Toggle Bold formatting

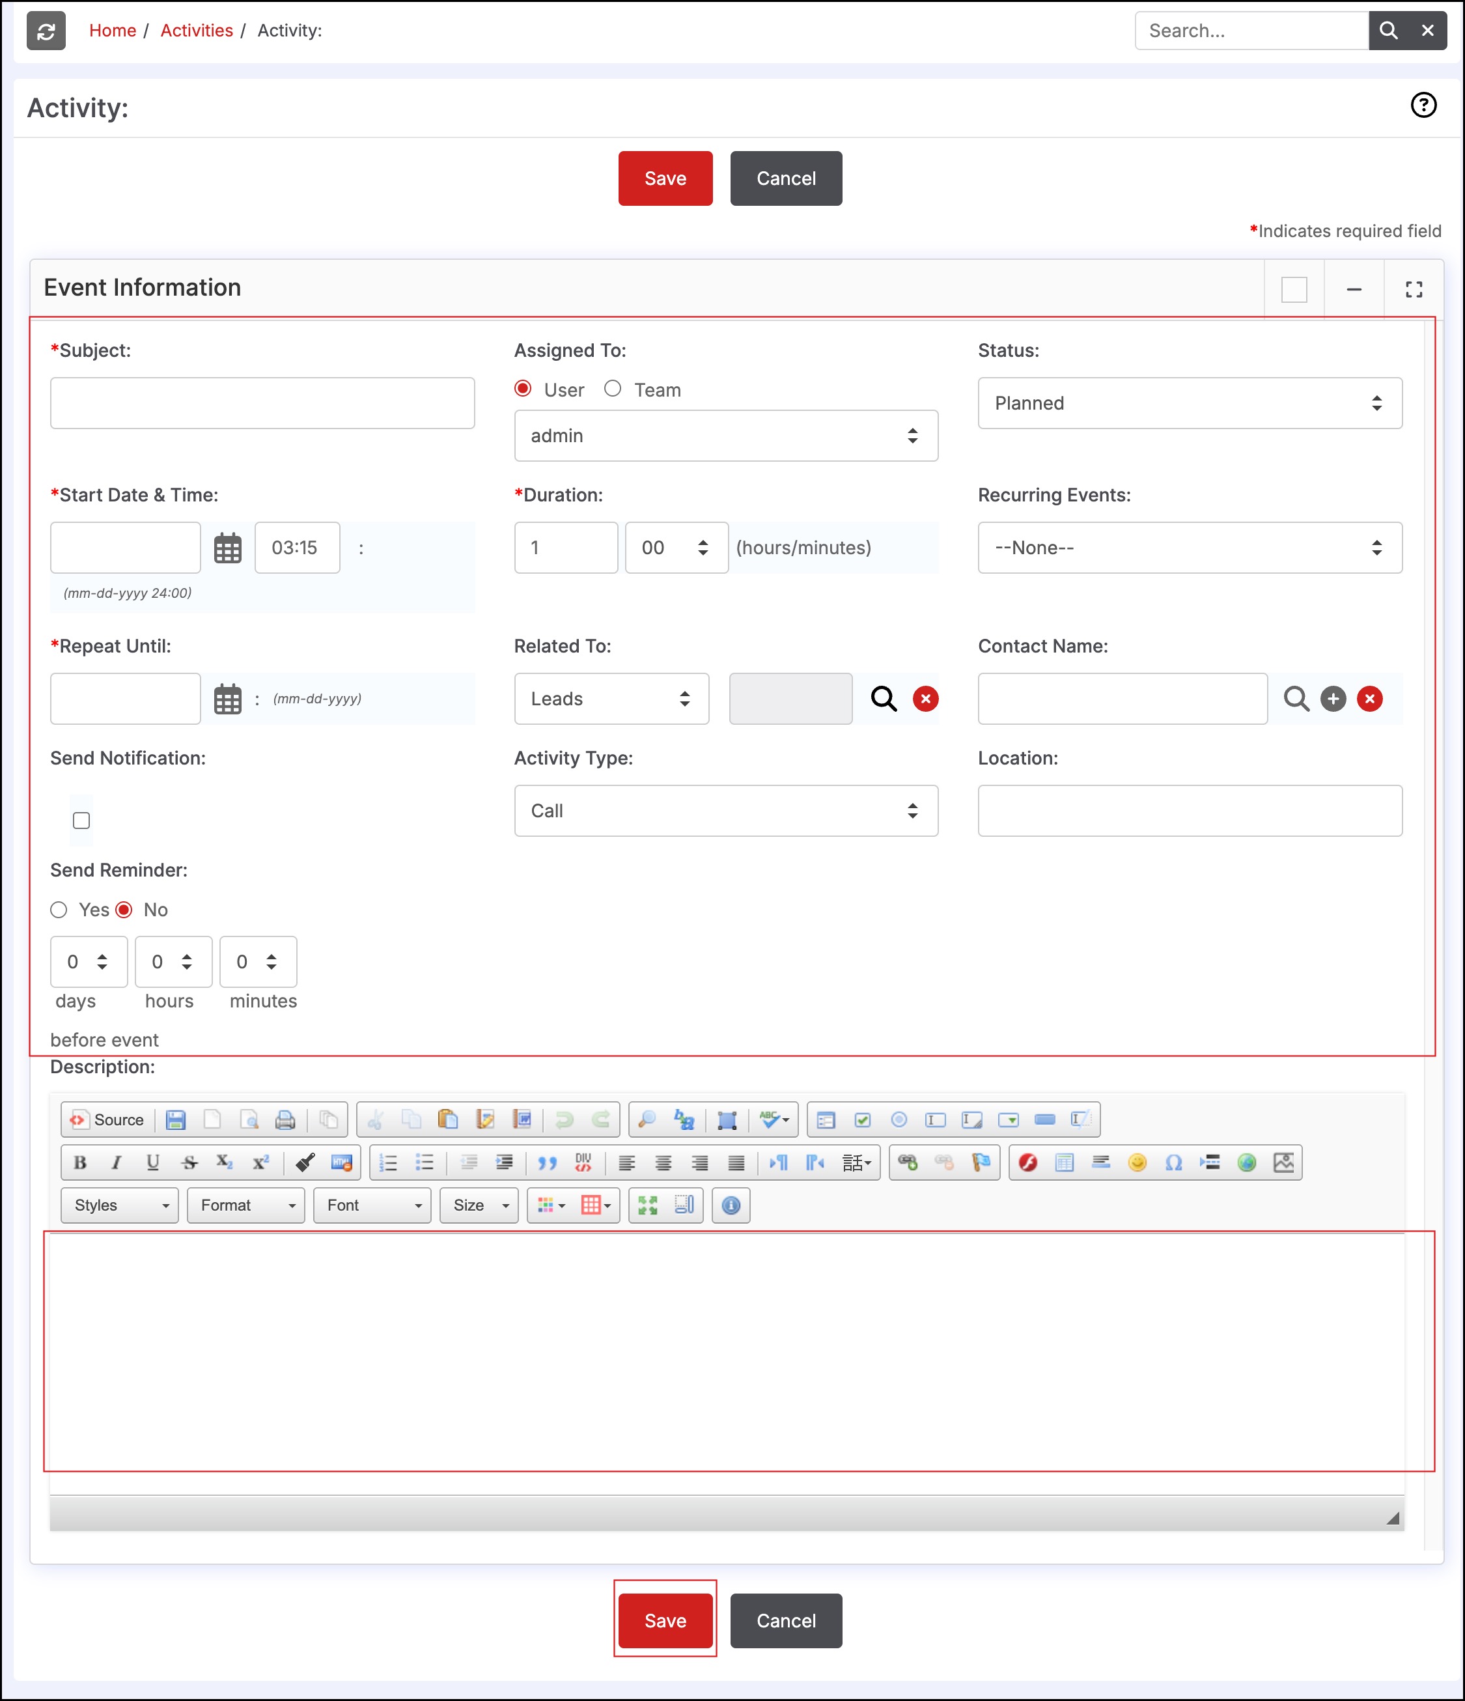coord(79,1162)
